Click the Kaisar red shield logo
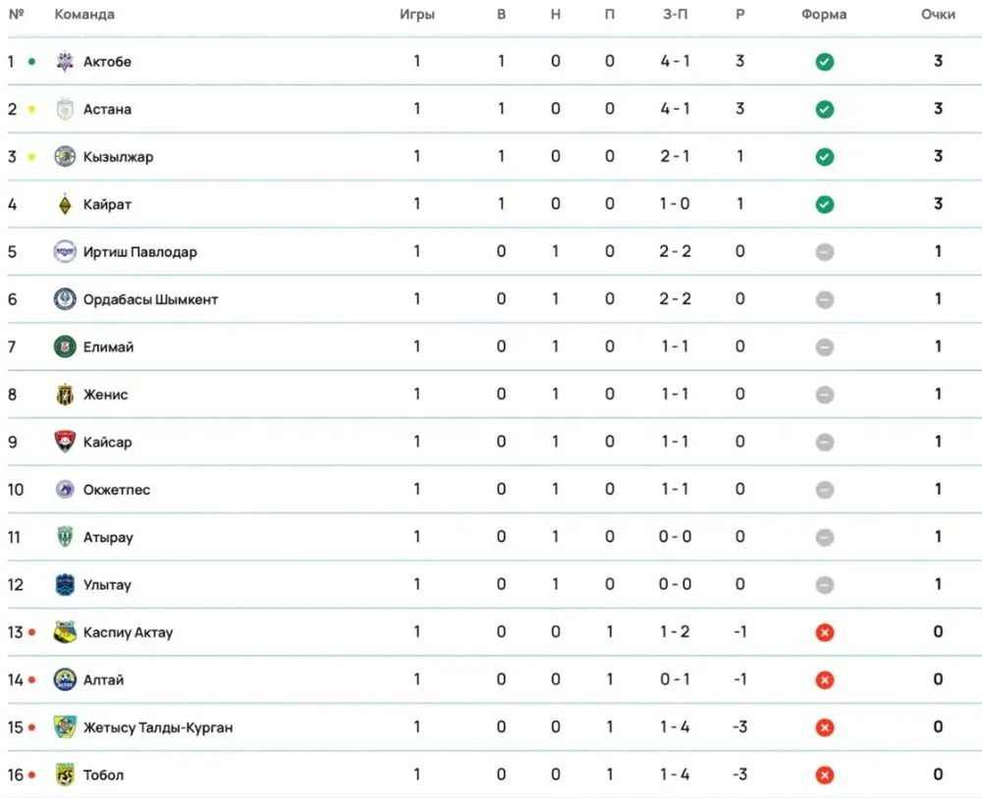Viewport: 982px width, 798px height. tap(65, 442)
